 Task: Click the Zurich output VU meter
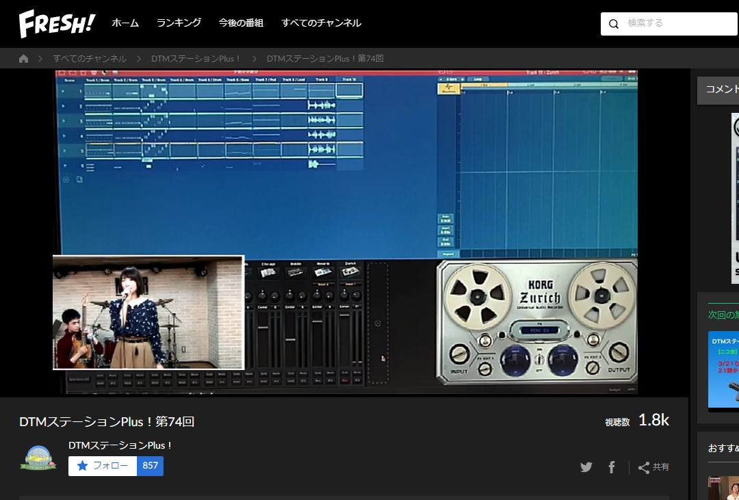[x=562, y=360]
